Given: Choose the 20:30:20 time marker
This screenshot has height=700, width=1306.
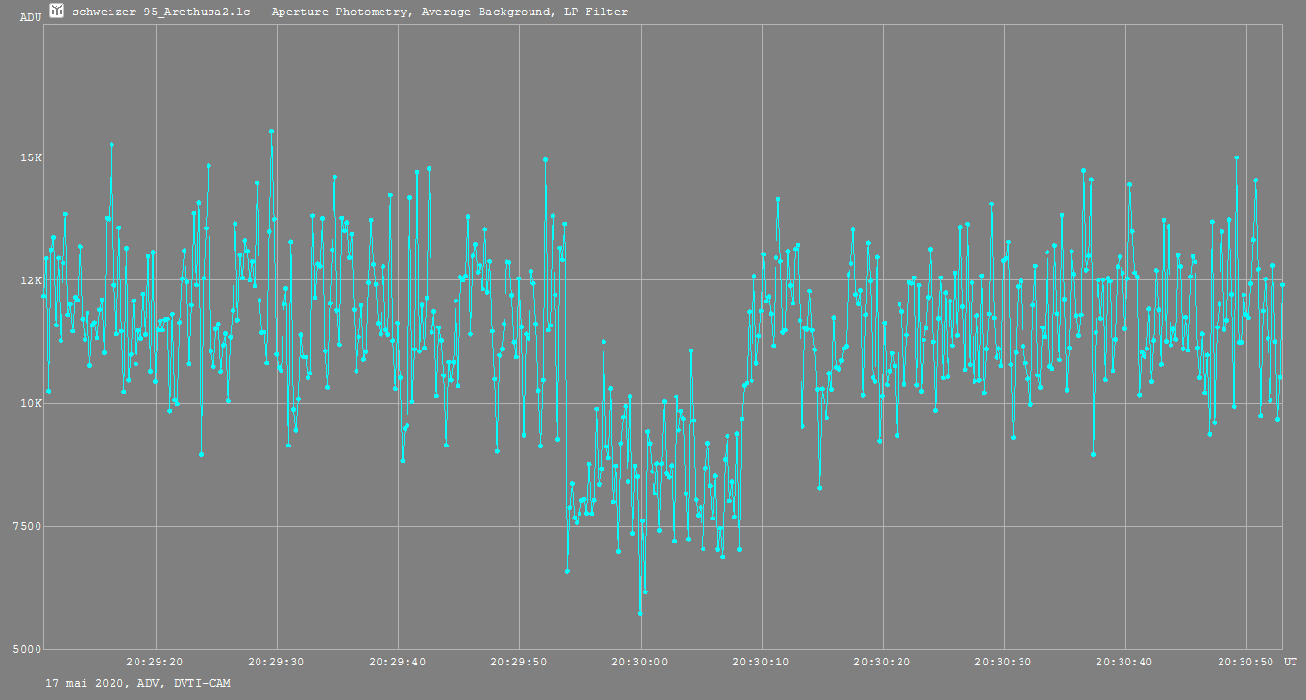Looking at the screenshot, I should (x=882, y=662).
